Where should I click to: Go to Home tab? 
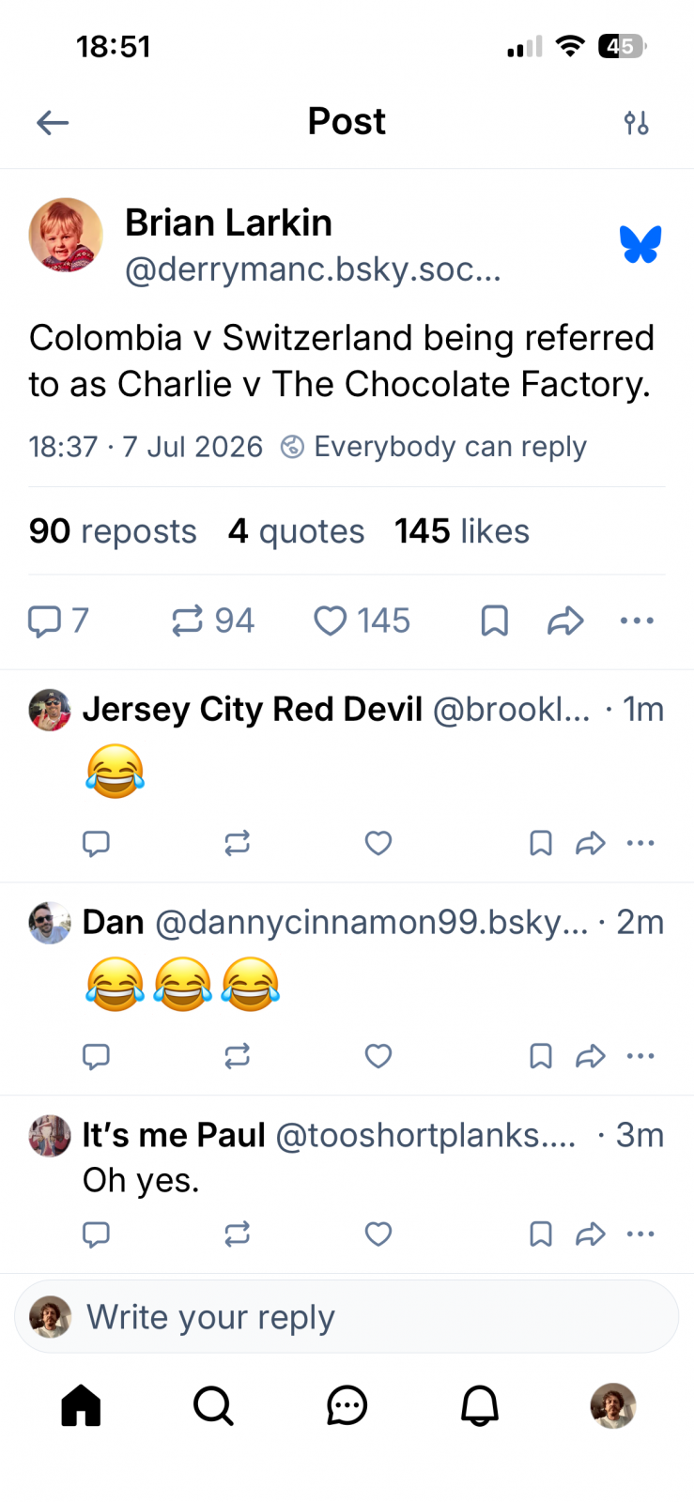pos(81,1405)
